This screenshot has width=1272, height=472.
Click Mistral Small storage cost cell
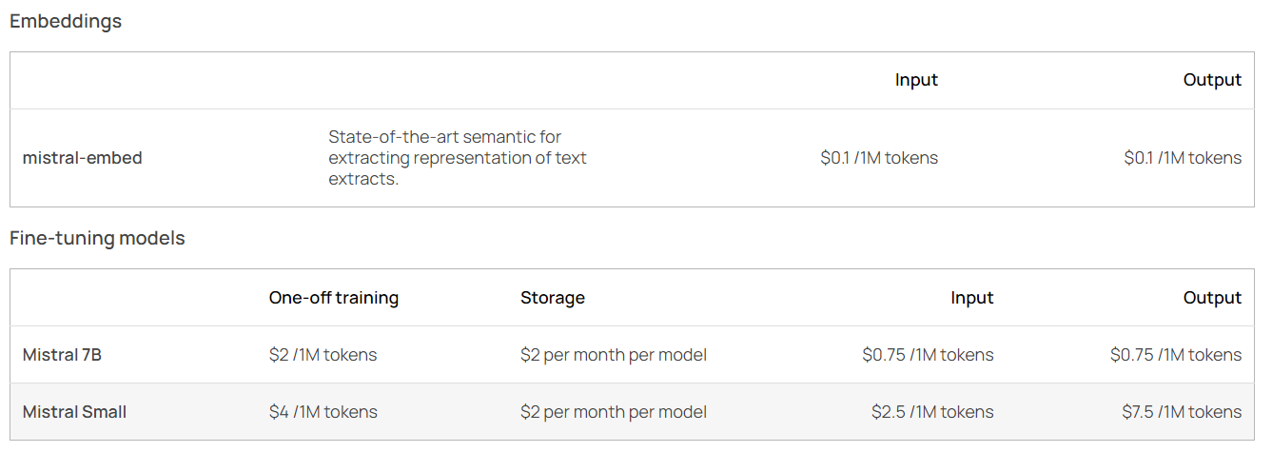614,412
